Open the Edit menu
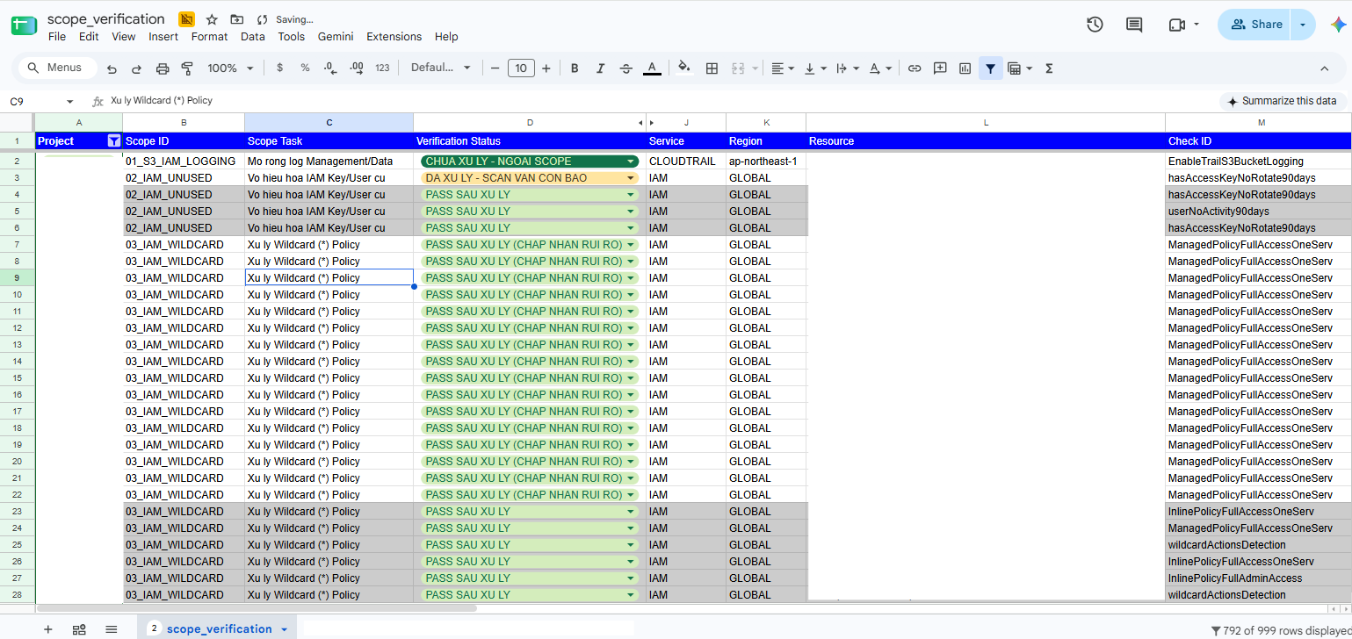The height and width of the screenshot is (639, 1352). coord(89,37)
